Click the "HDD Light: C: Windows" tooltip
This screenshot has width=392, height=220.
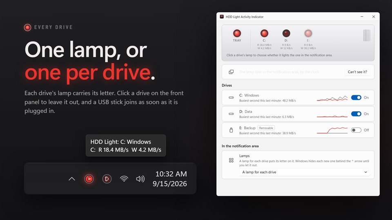126,146
